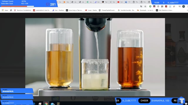Open the radiotalbot's Live bookmark
The image size is (188, 105).
tap(42, 10)
